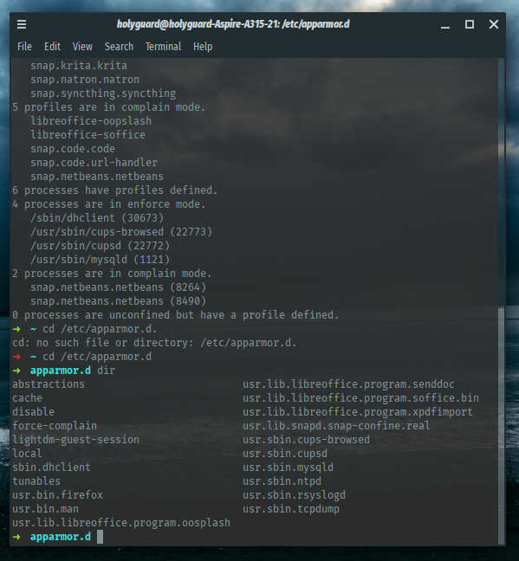Open the Edit menu
The image size is (519, 561).
pyautogui.click(x=52, y=47)
